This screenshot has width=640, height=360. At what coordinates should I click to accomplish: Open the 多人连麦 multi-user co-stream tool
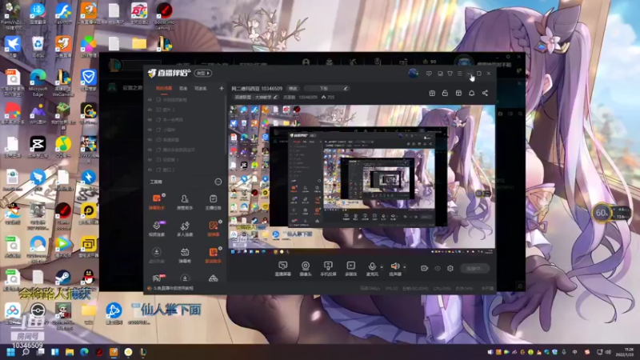click(x=185, y=229)
